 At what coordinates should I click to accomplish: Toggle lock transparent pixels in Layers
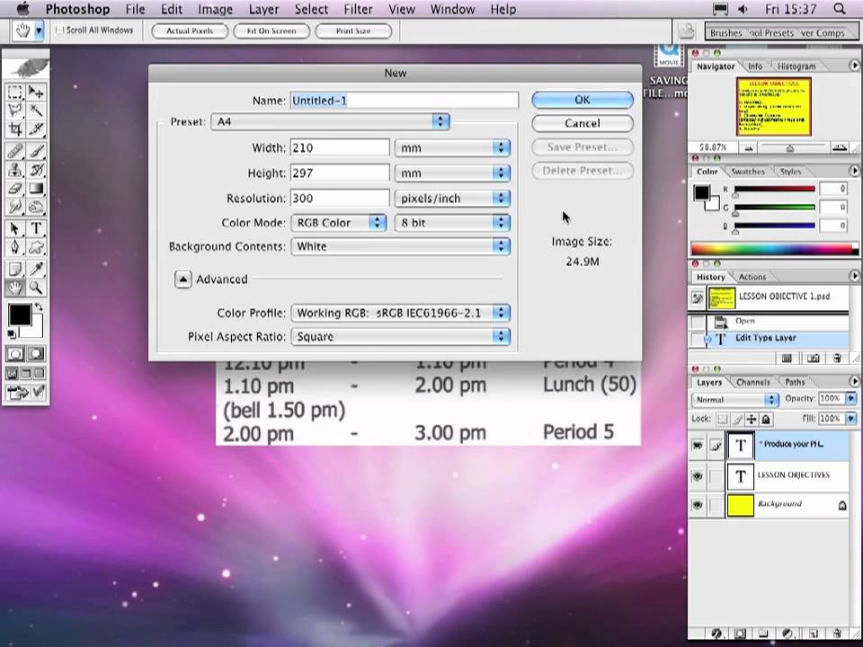(x=722, y=420)
